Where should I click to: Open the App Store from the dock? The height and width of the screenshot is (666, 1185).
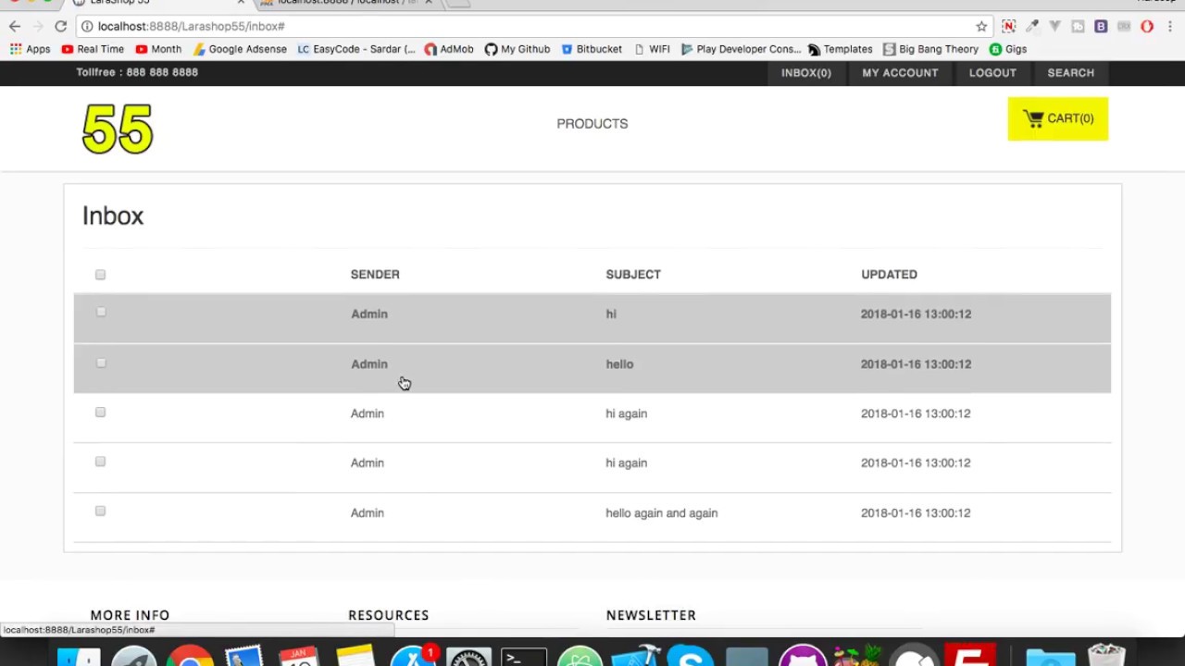(412, 656)
